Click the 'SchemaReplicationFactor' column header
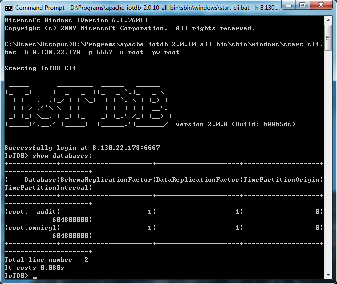 106,180
